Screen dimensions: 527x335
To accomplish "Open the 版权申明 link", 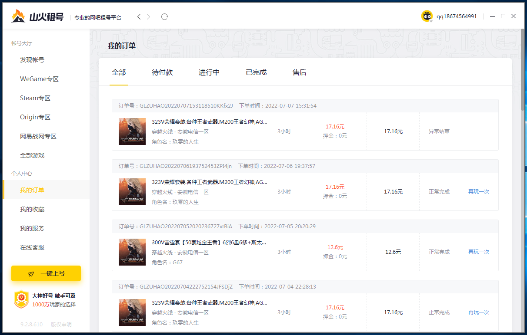I will click(x=61, y=325).
